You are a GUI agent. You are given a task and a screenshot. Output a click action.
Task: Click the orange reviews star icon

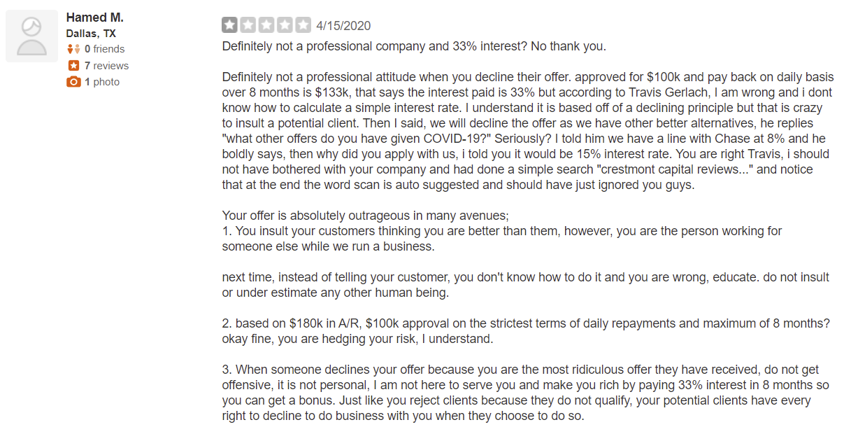pos(73,66)
